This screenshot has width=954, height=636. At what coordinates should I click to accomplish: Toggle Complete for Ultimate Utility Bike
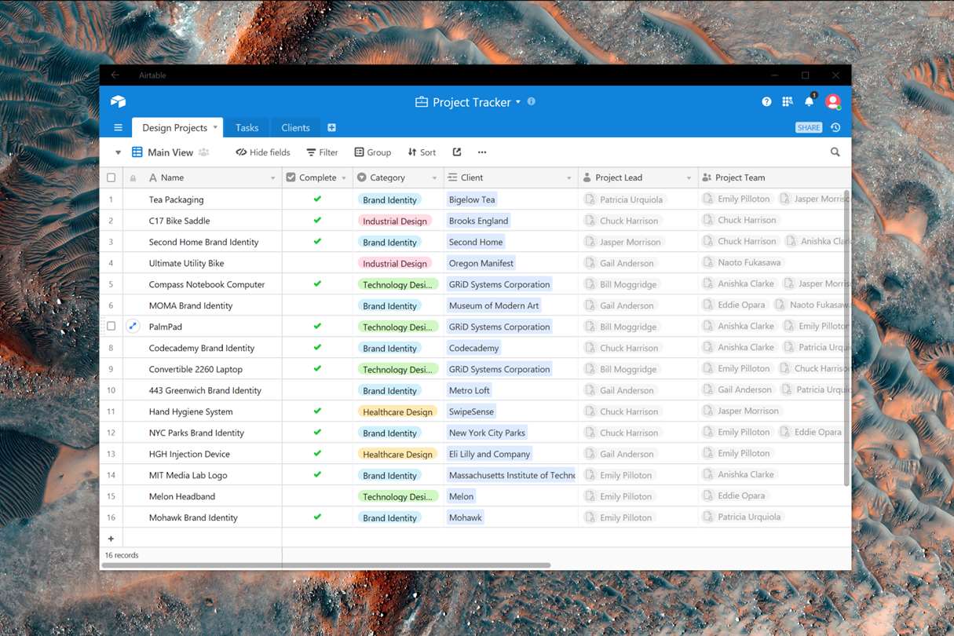pyautogui.click(x=317, y=263)
